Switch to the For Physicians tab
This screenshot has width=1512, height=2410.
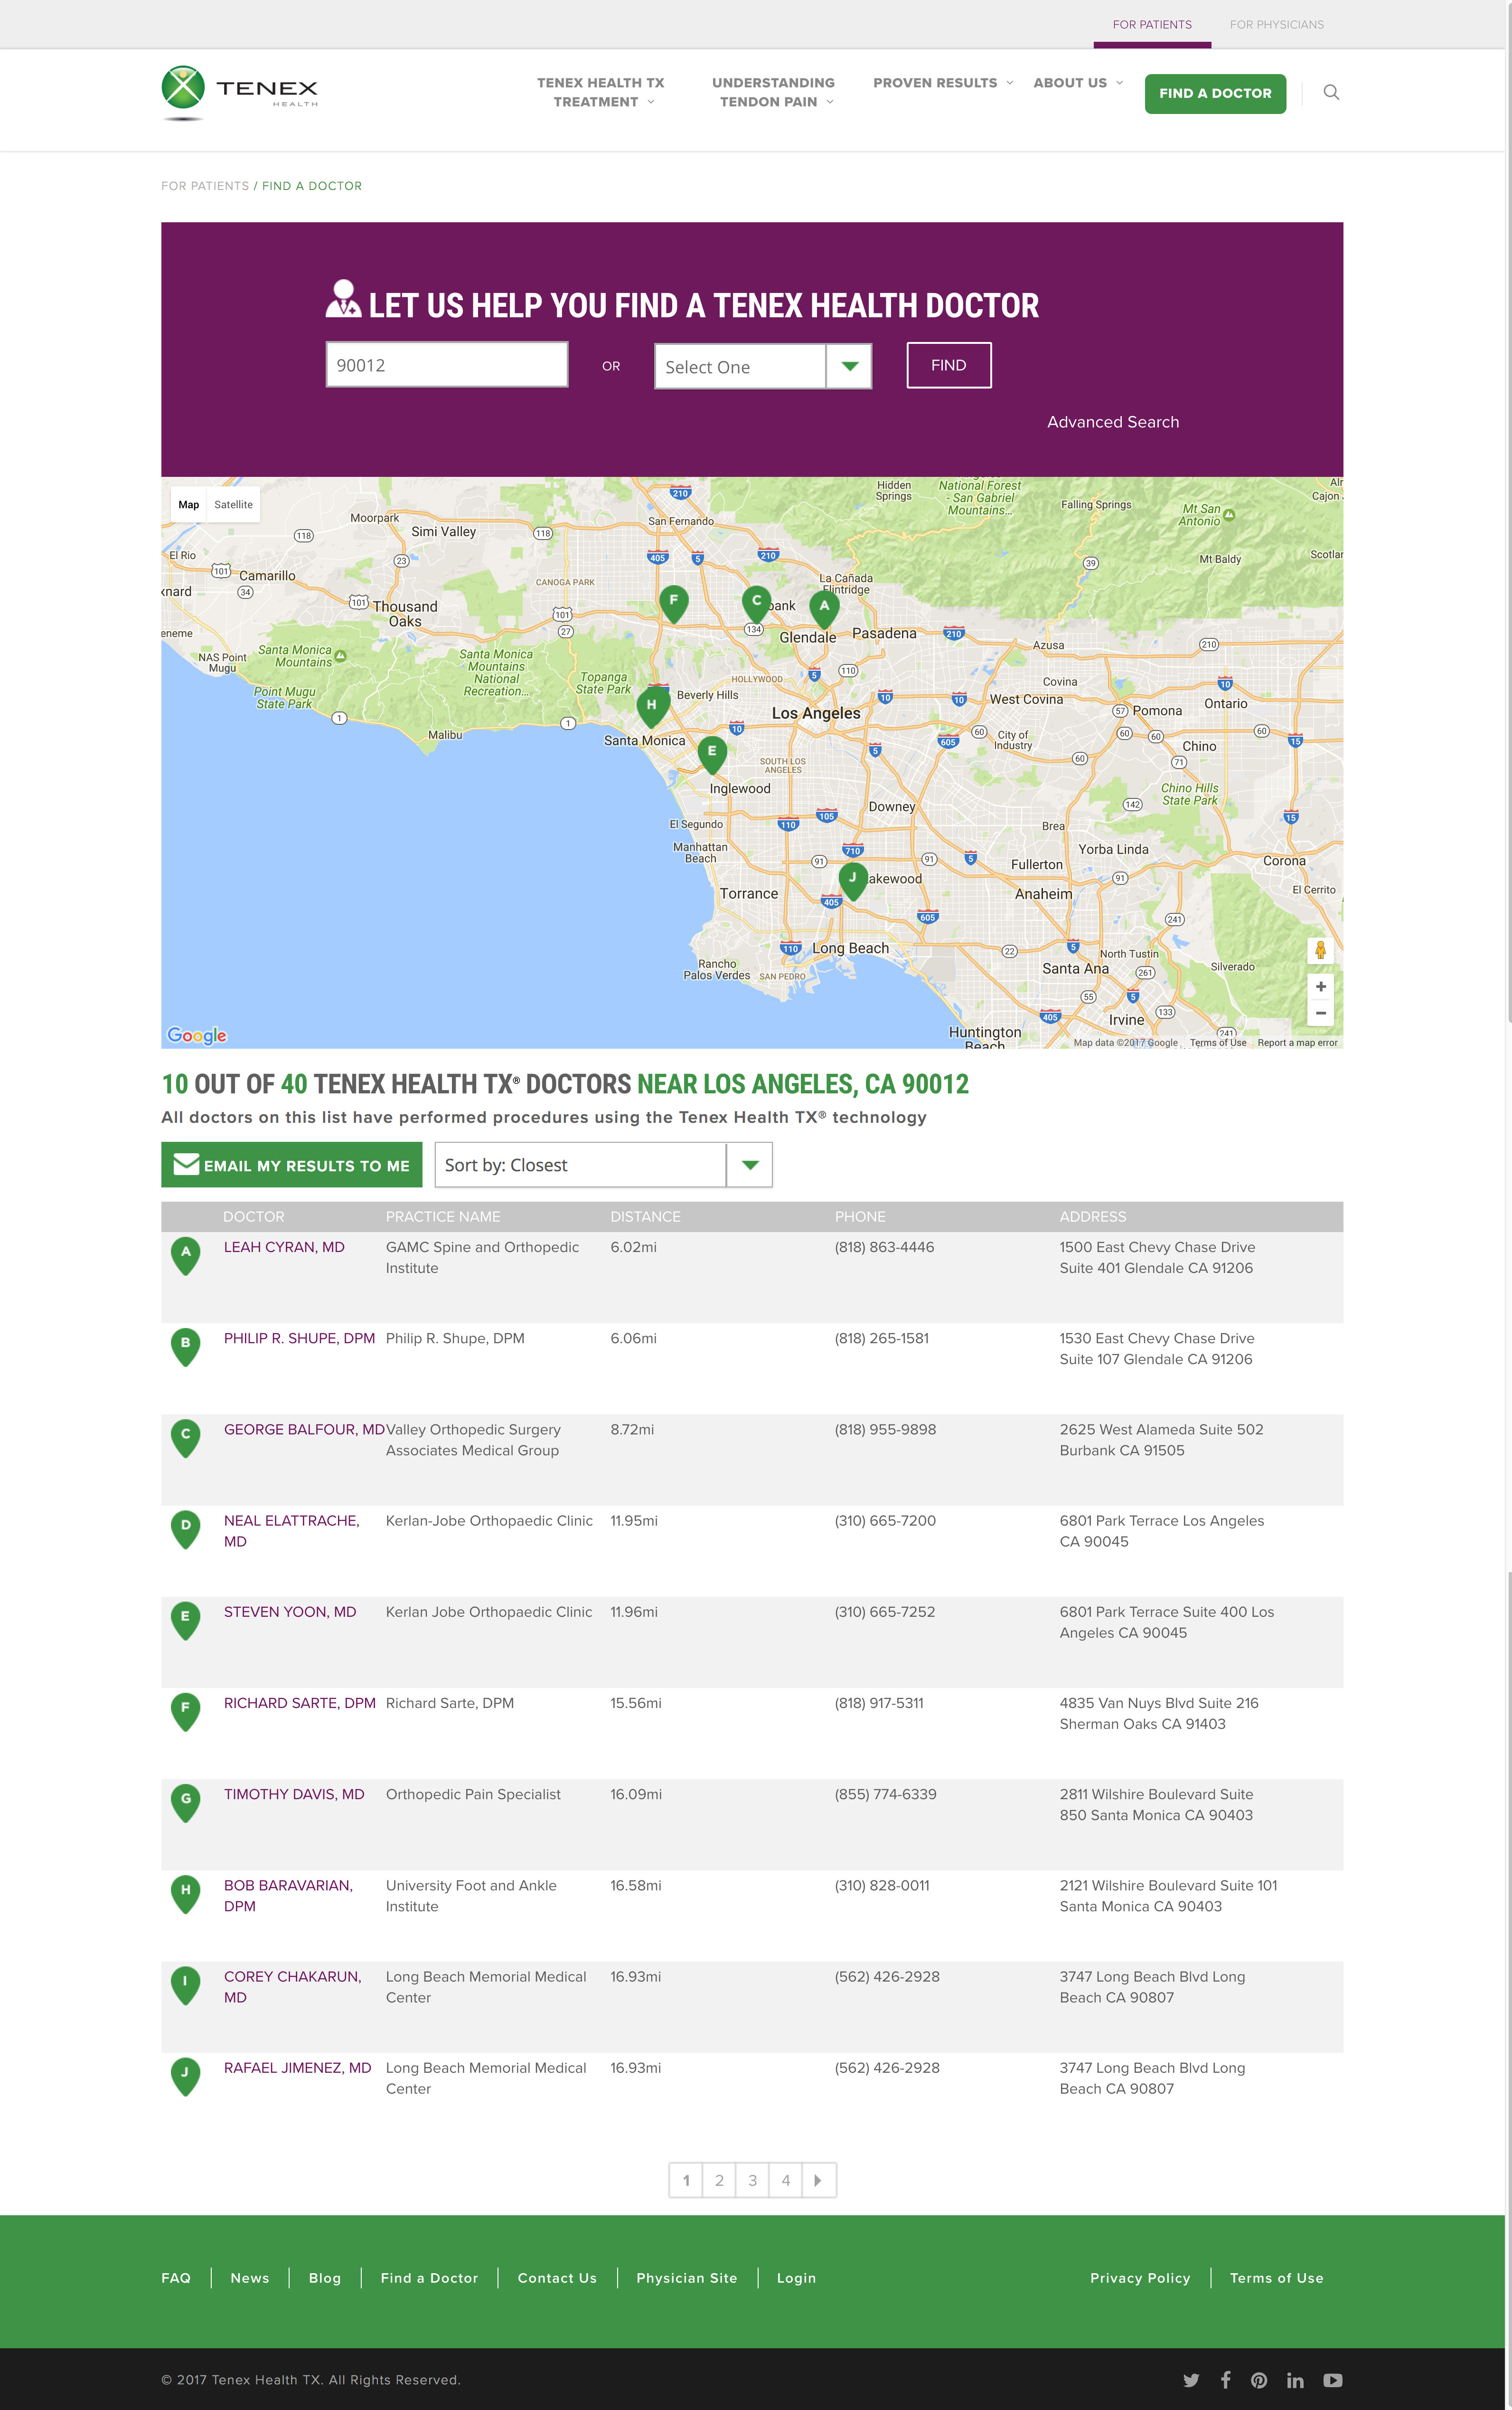[x=1277, y=24]
